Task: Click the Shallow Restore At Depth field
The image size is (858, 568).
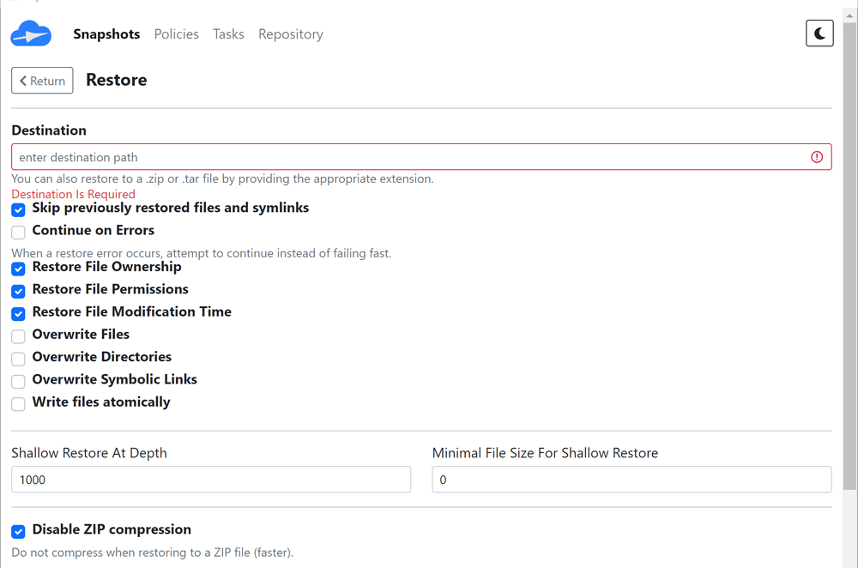Action: 210,480
